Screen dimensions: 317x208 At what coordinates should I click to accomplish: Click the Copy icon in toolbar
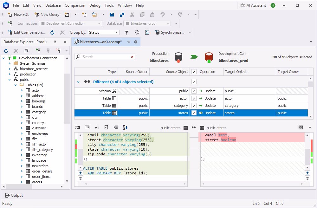pyautogui.click(x=142, y=15)
